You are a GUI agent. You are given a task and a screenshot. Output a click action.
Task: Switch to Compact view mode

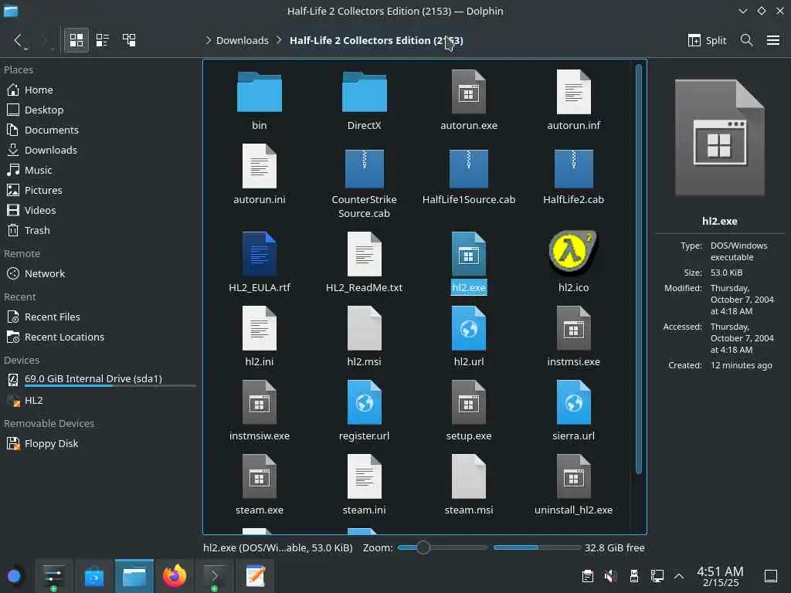tap(103, 40)
